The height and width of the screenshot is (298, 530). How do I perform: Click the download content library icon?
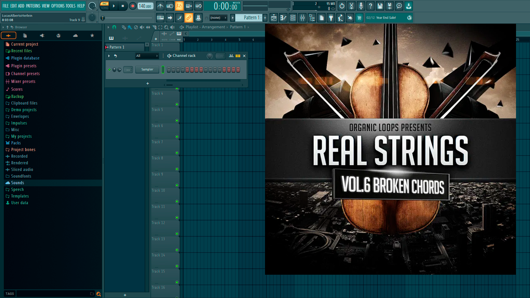pos(409,6)
